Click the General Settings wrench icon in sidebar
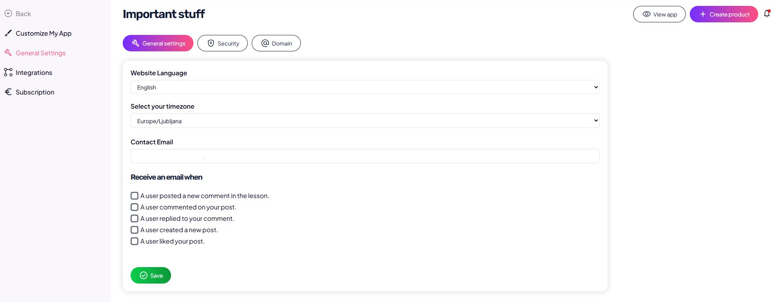 [x=8, y=53]
